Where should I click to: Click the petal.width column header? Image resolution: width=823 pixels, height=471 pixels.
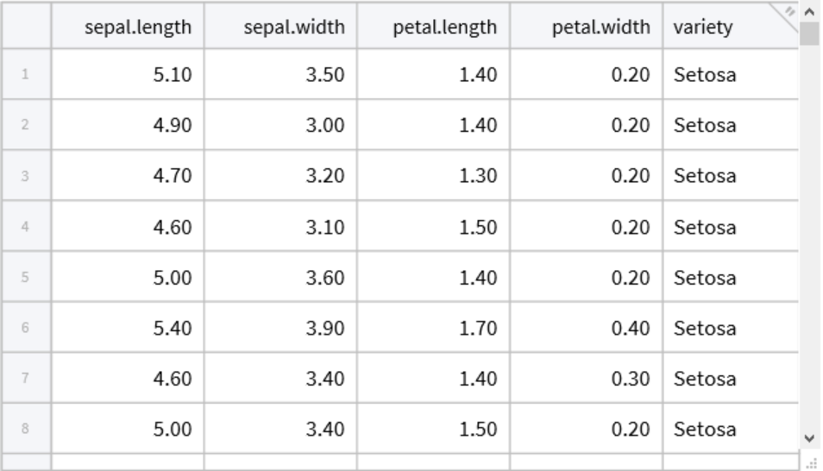587,26
